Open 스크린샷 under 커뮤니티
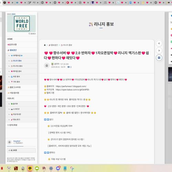Image resolution: width=172 pixels, height=172 pixels. 15,109
